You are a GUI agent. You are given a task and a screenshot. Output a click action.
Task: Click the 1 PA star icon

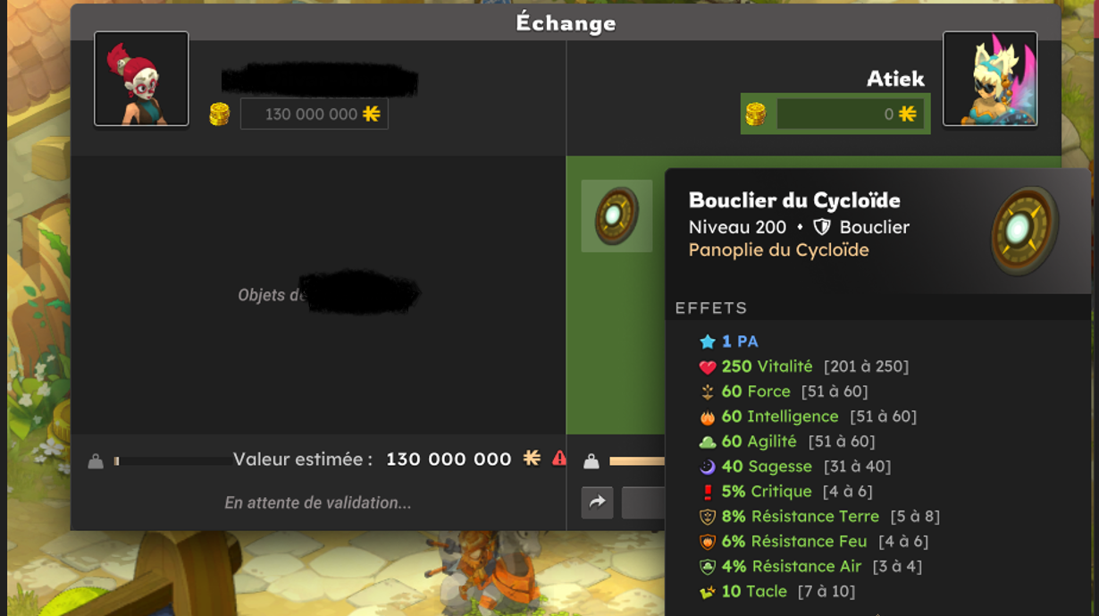point(708,342)
